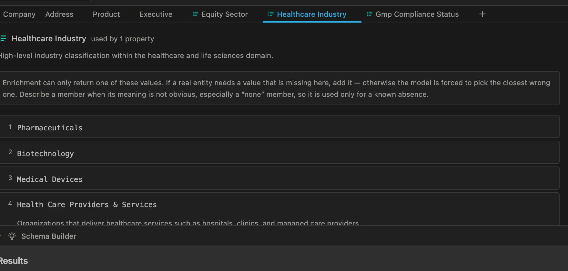Click the Results section heading
This screenshot has height=271, width=568.
click(x=14, y=261)
